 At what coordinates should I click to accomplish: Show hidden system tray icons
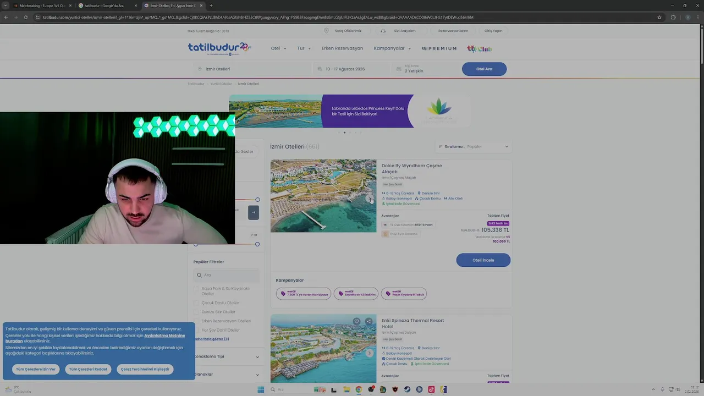point(654,389)
